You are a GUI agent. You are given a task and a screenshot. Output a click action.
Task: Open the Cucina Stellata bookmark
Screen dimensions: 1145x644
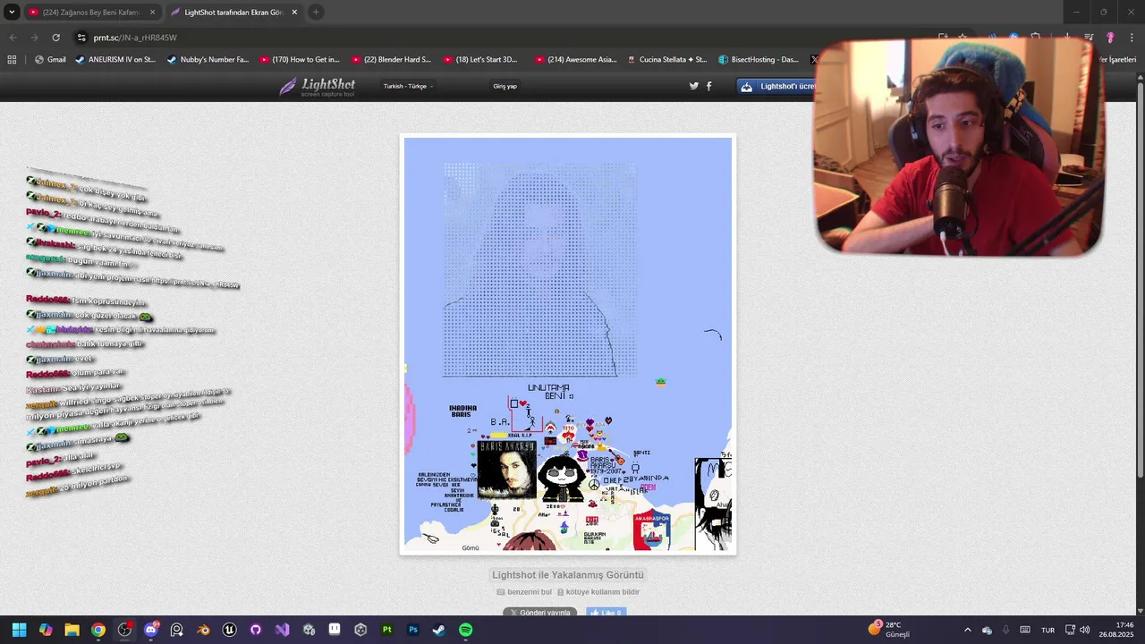point(667,60)
